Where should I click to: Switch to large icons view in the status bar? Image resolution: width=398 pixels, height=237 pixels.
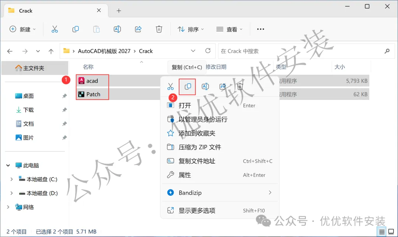391,232
